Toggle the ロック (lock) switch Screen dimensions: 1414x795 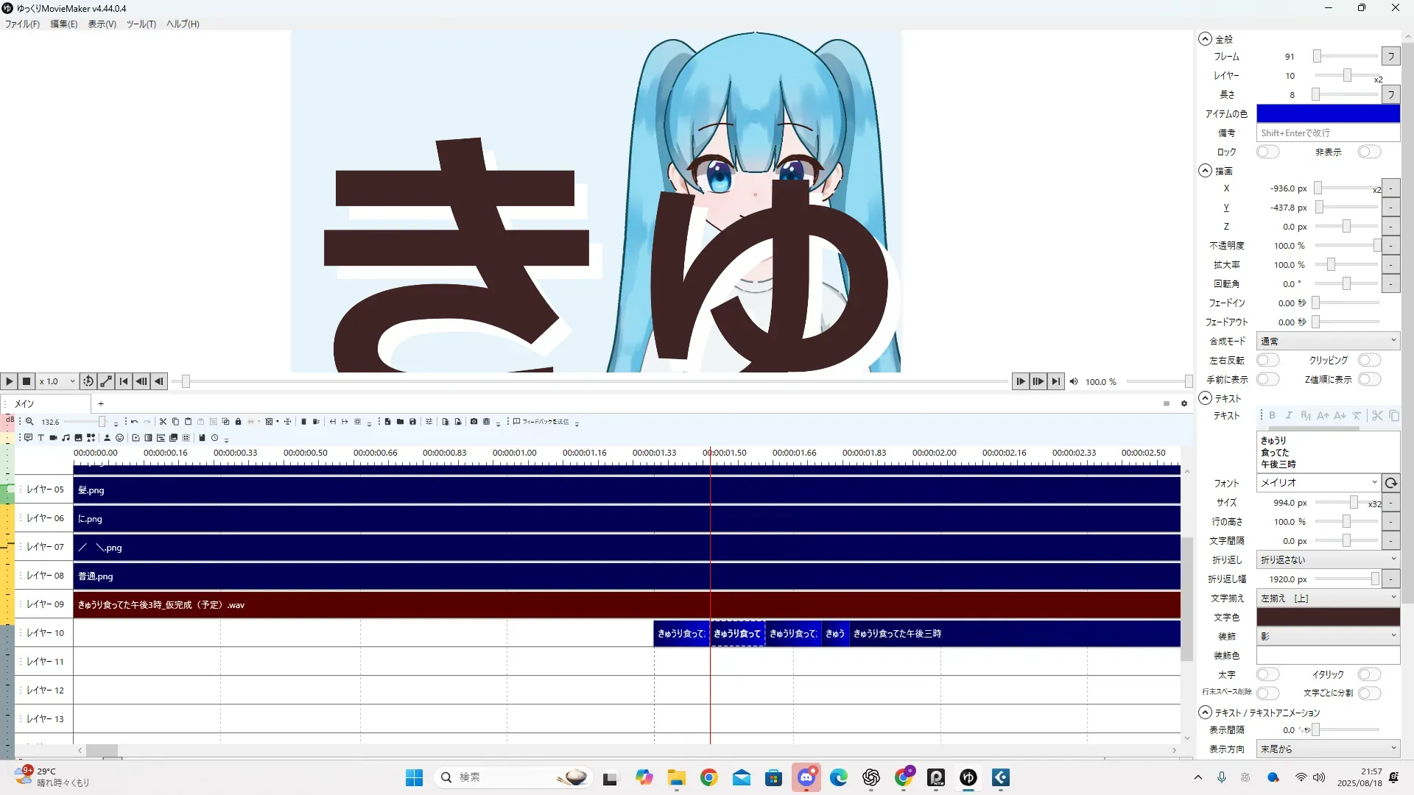(x=1267, y=152)
